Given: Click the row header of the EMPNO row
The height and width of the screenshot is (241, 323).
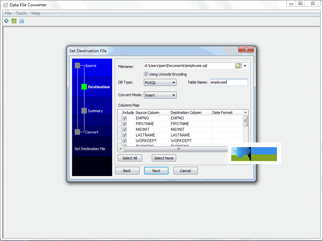Looking at the screenshot, I should click(x=120, y=118).
